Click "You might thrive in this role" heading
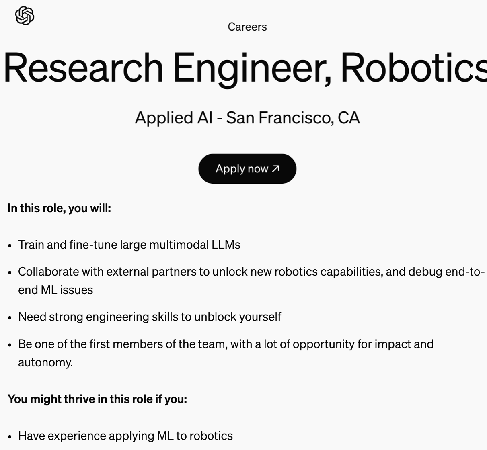Viewport: 487px width, 450px height. pos(97,399)
